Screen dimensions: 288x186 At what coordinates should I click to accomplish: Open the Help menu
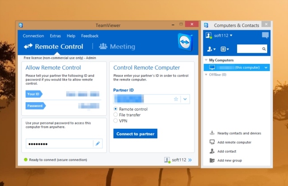pyautogui.click(x=71, y=36)
